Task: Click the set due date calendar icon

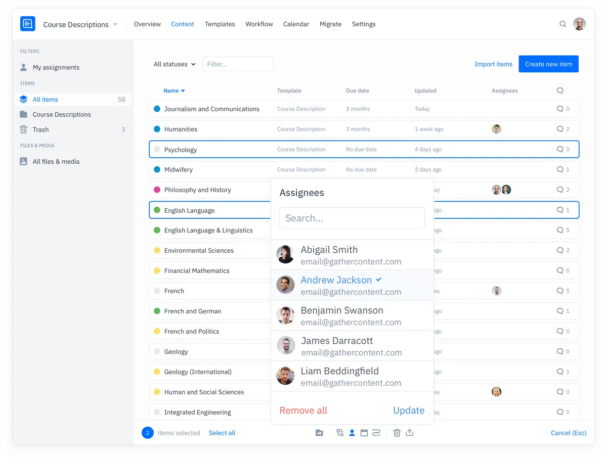Action: point(364,433)
